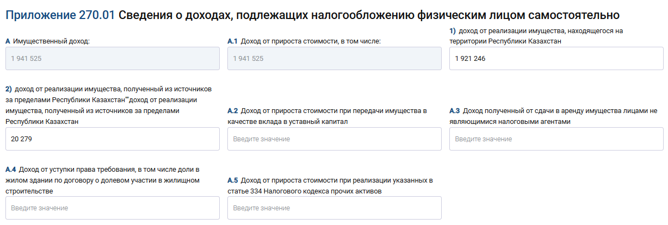Click the bold 'A.5' field marker

click(233, 180)
